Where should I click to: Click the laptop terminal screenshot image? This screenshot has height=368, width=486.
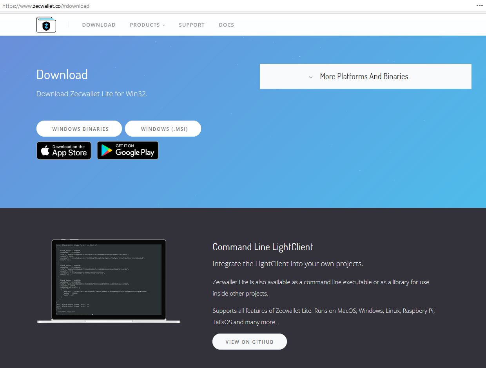coord(109,280)
